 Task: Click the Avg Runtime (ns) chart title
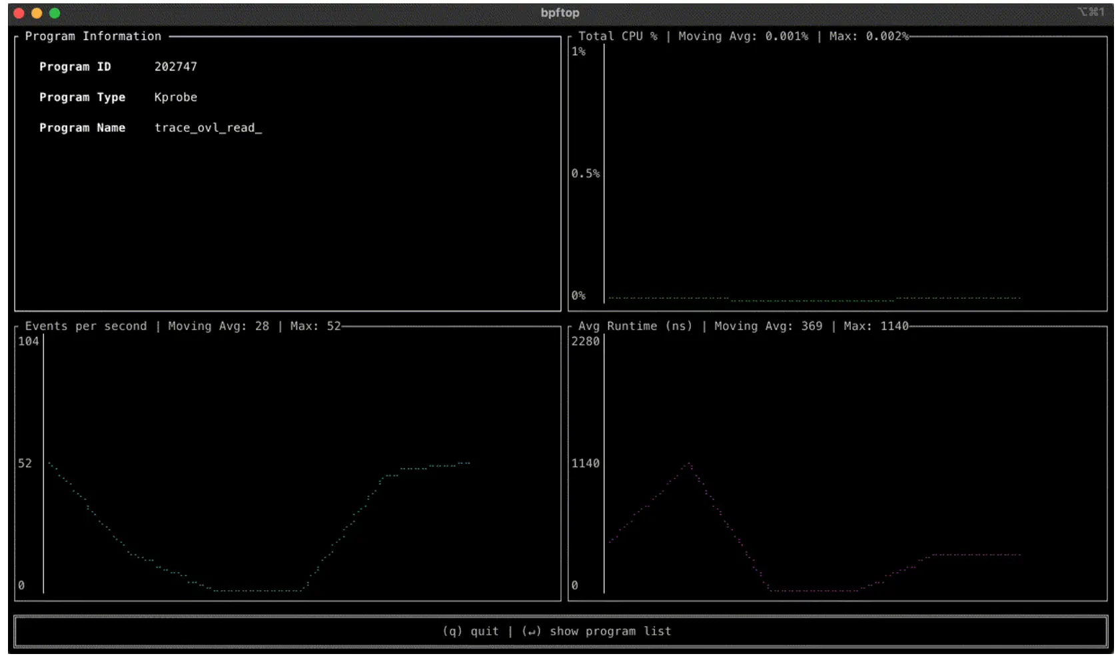pyautogui.click(x=635, y=326)
